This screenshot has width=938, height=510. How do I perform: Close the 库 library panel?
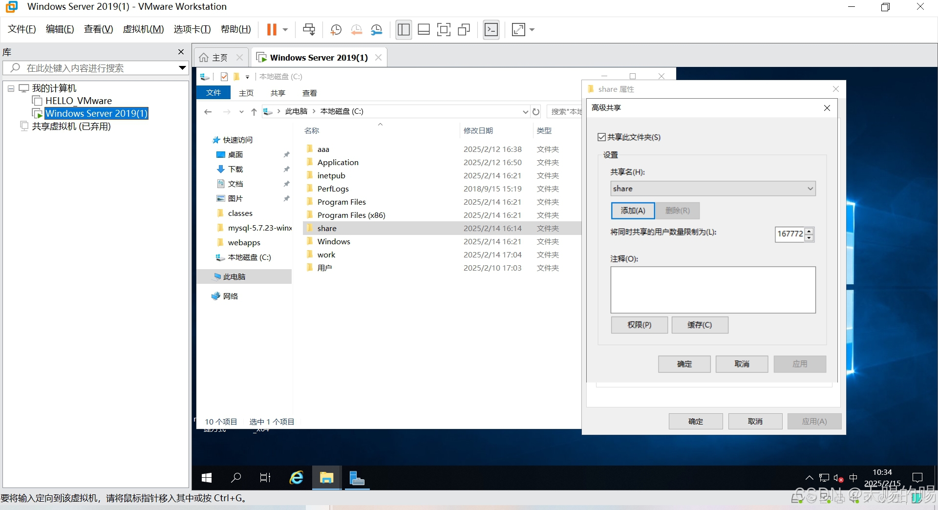181,52
